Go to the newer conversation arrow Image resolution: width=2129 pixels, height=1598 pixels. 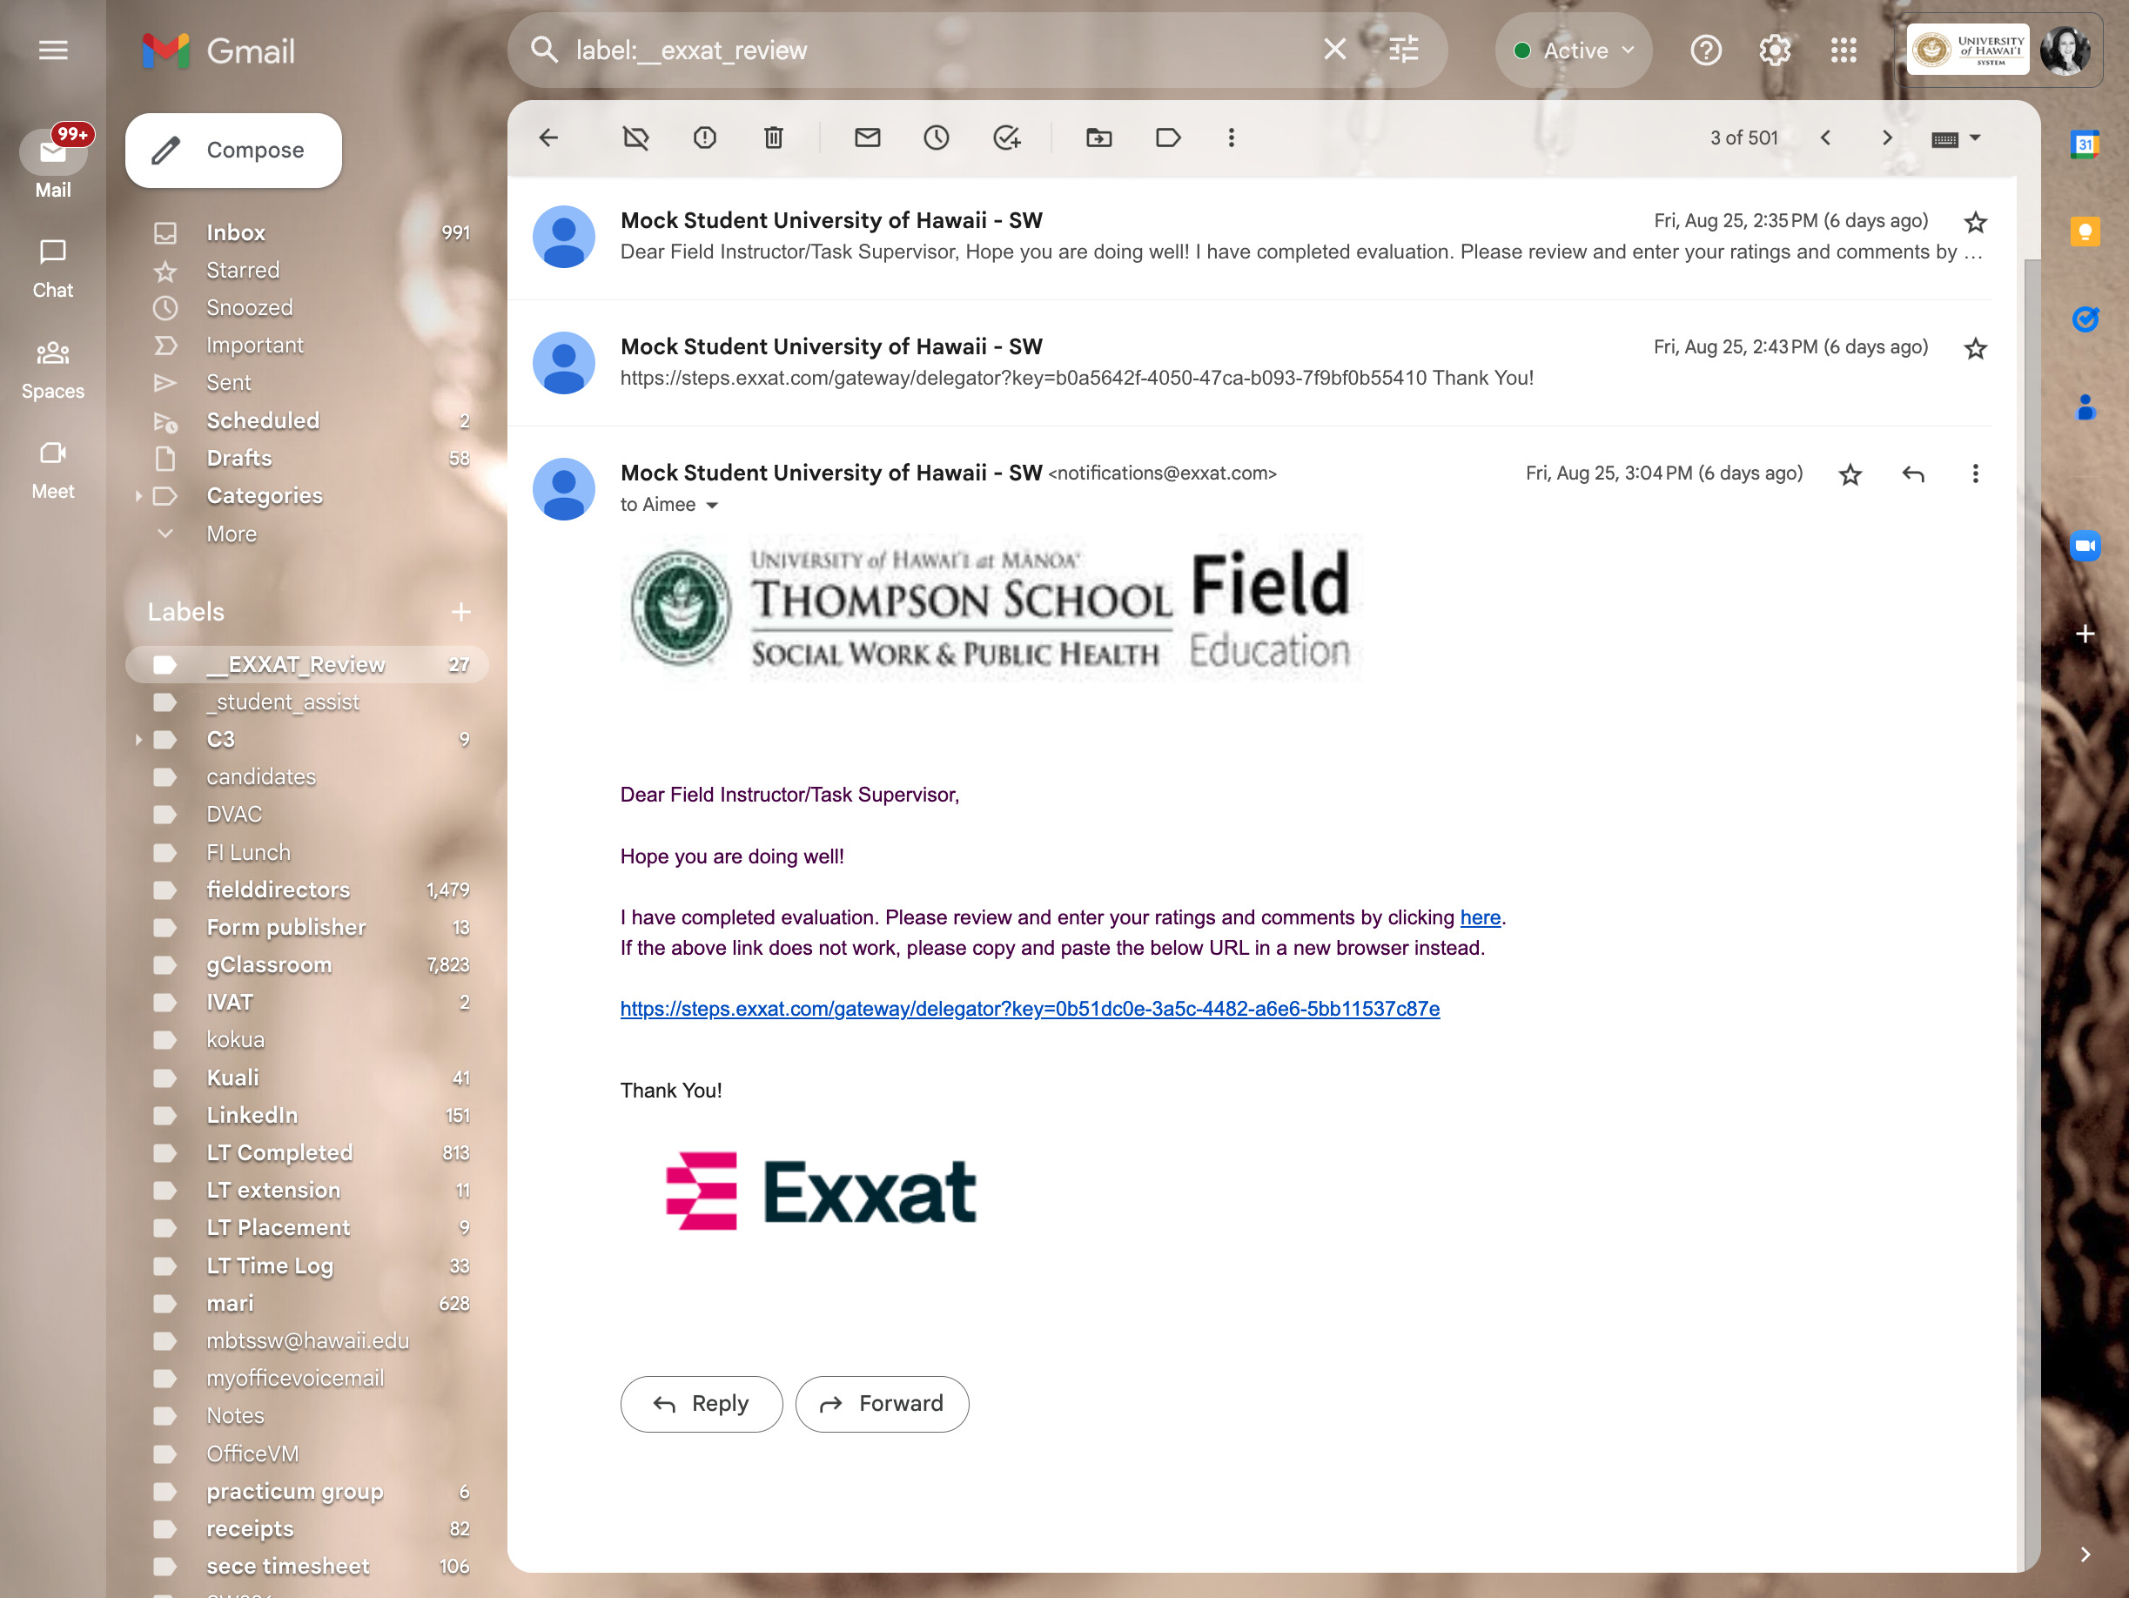click(x=1825, y=138)
